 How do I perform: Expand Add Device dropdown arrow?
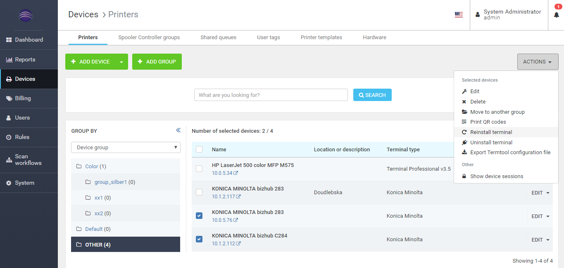[x=121, y=62]
